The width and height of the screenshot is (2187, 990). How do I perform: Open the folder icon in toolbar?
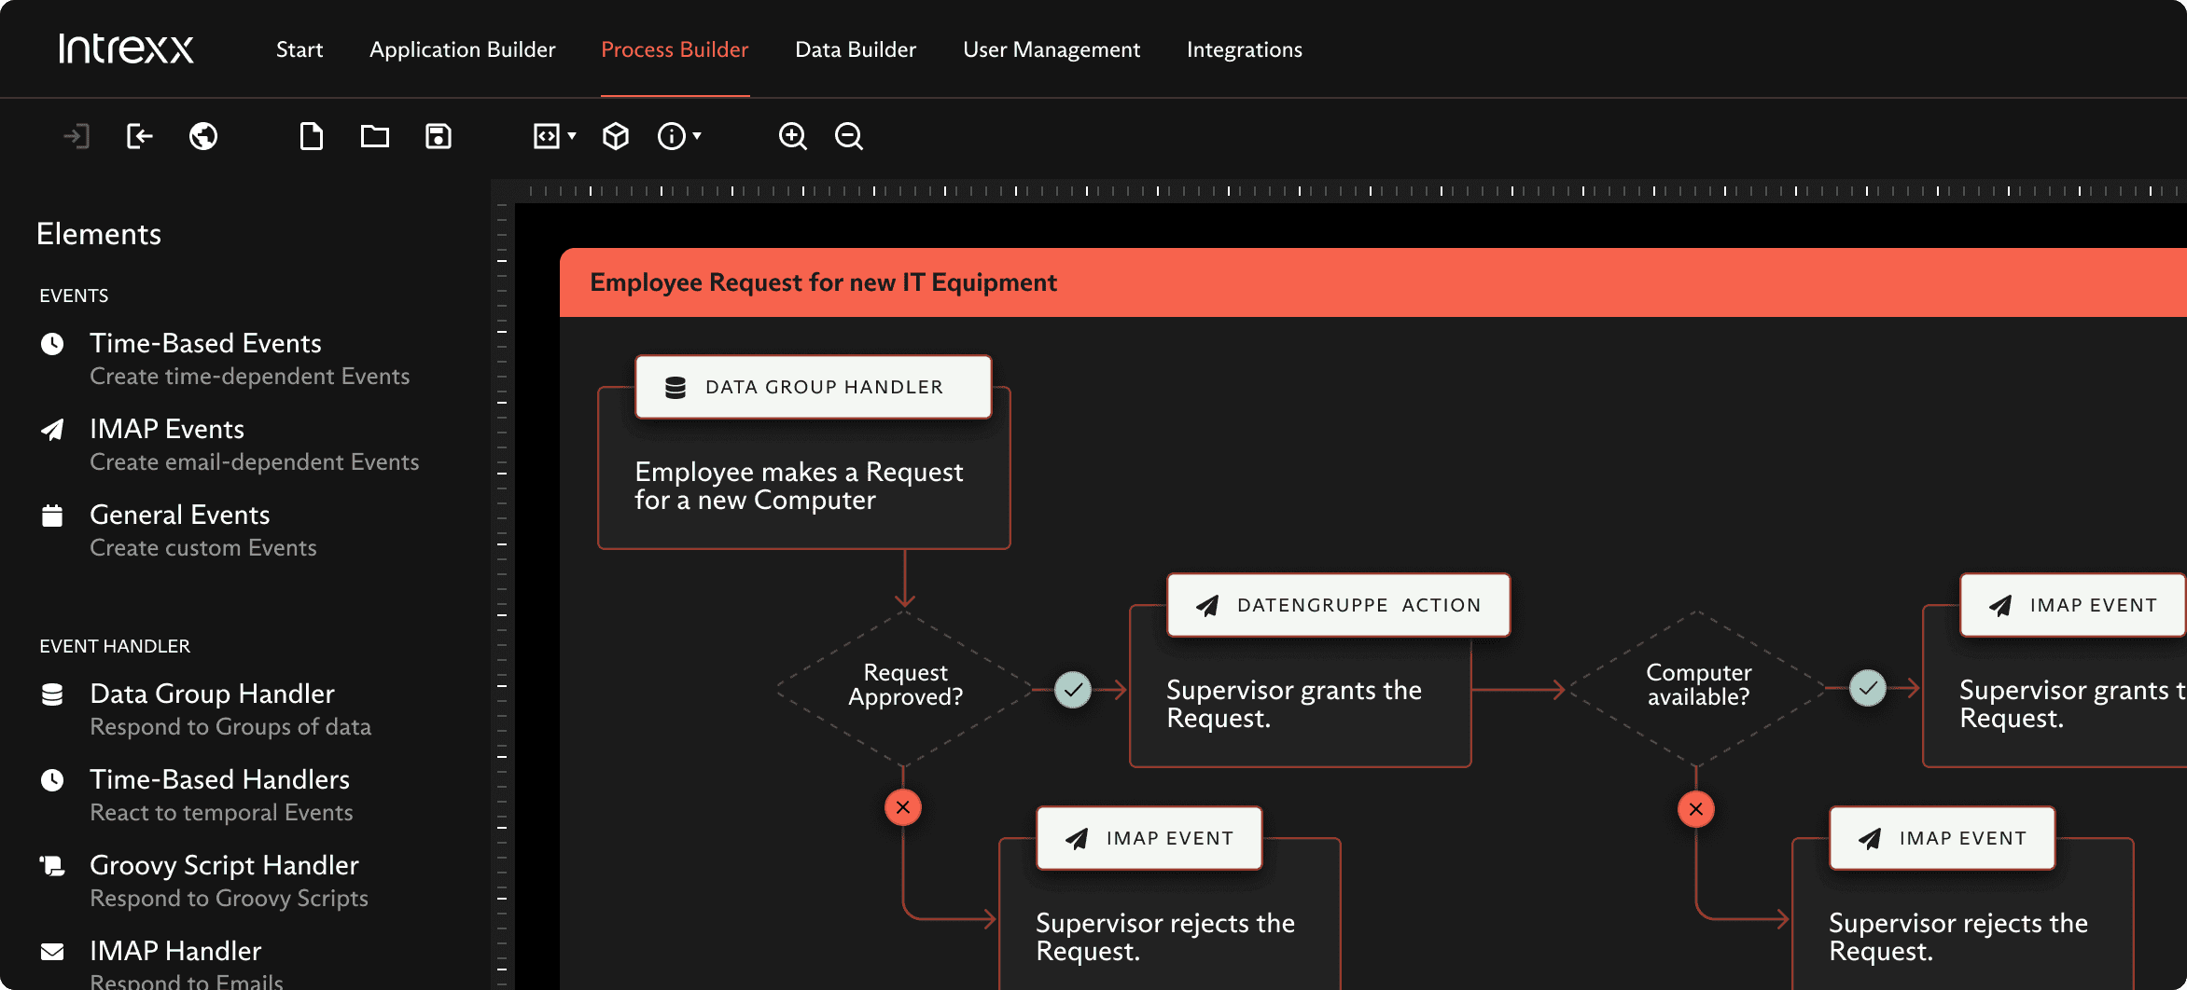click(375, 136)
